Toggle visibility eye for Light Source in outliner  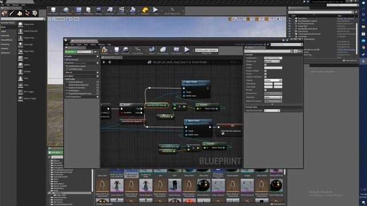(290, 31)
